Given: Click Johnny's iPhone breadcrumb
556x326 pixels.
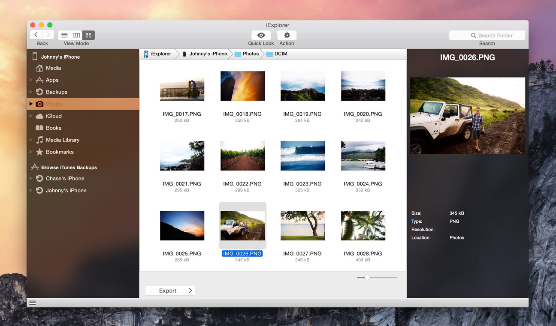Looking at the screenshot, I should click(205, 54).
